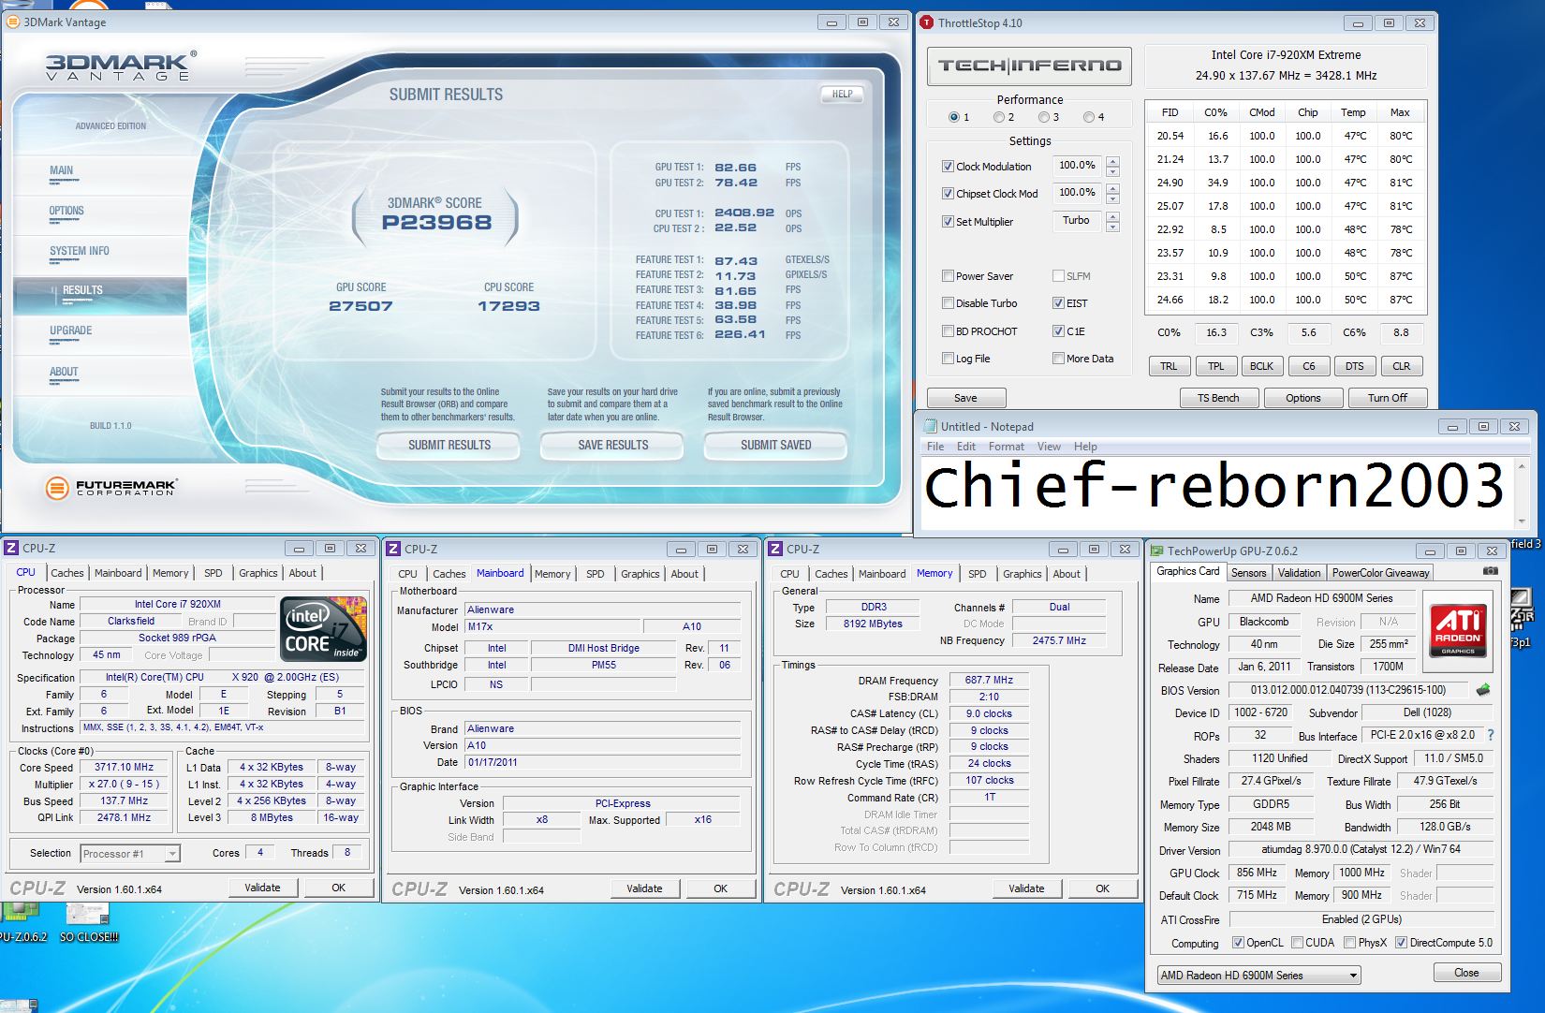Image resolution: width=1545 pixels, height=1013 pixels.
Task: Click the TechInferno logo in ThrottleStop
Action: click(1029, 66)
